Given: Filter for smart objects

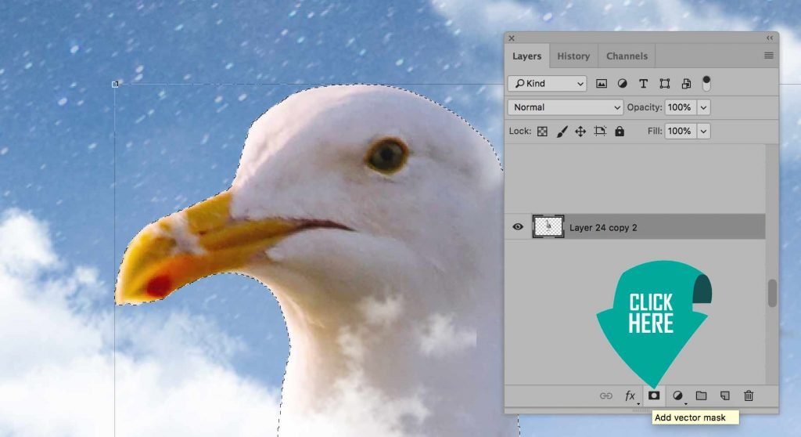Looking at the screenshot, I should [686, 84].
